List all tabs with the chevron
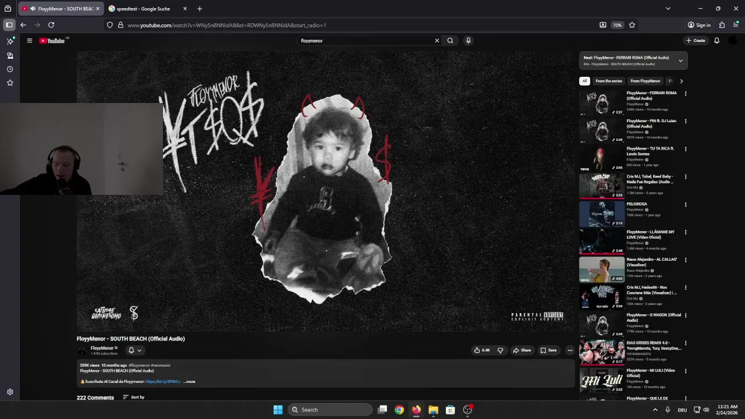The image size is (745, 419). (x=668, y=9)
